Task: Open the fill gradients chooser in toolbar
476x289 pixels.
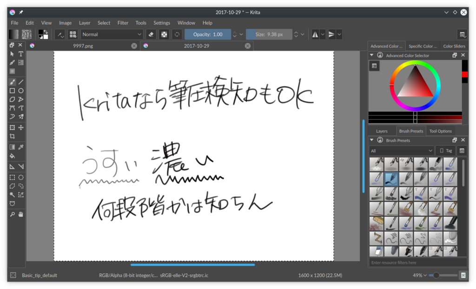Action: pyautogui.click(x=13, y=34)
